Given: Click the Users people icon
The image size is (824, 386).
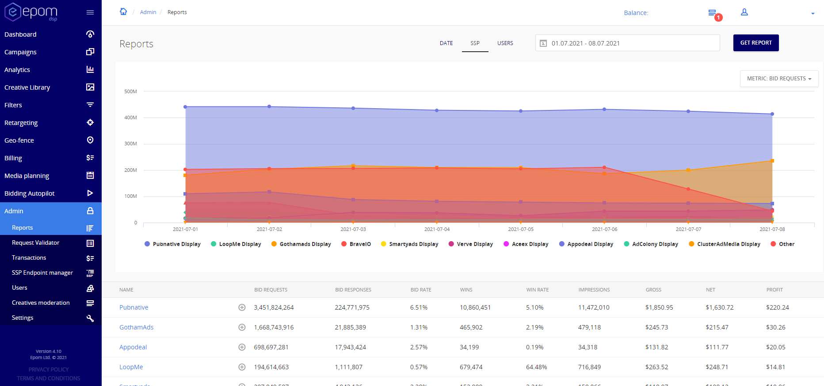Looking at the screenshot, I should click(90, 288).
